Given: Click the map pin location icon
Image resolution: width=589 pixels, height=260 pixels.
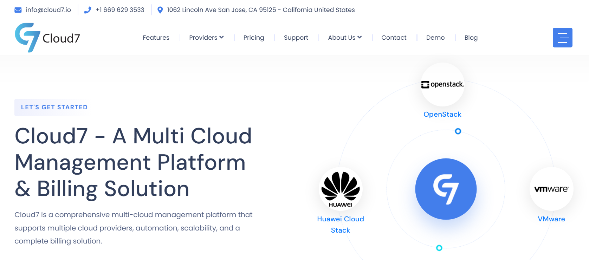Looking at the screenshot, I should 160,10.
